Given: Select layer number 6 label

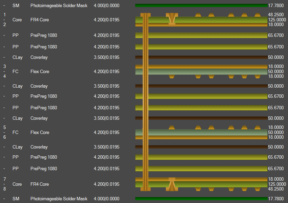Looking at the screenshot, I should coord(5,137).
